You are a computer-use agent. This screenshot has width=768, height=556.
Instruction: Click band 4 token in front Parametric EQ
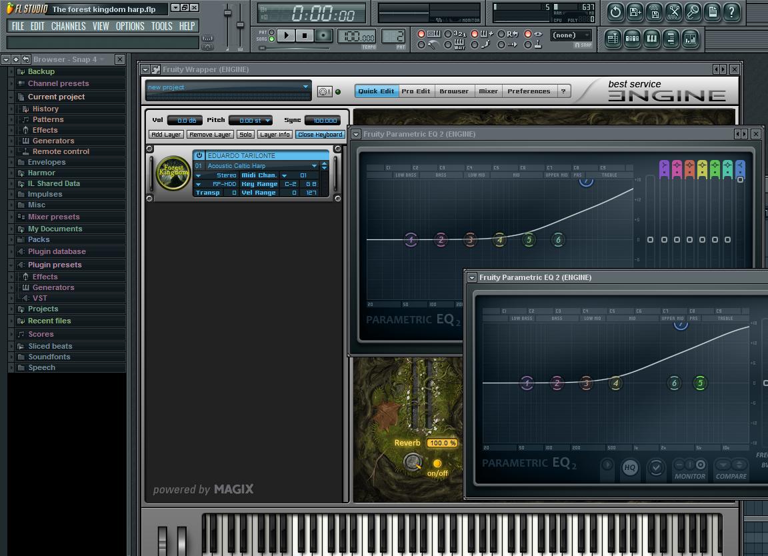[x=615, y=383]
